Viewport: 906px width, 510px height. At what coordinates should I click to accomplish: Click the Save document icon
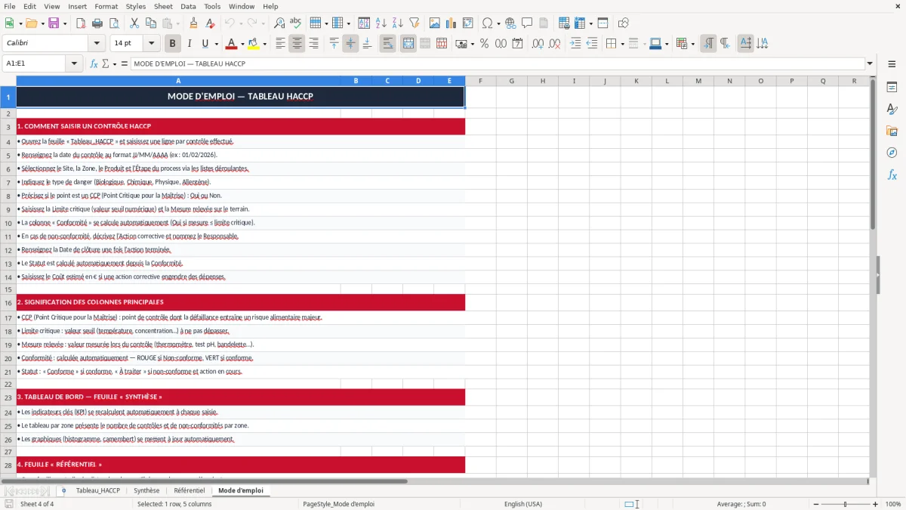click(54, 23)
